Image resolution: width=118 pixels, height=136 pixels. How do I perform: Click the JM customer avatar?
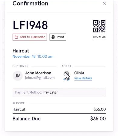pos(18,76)
